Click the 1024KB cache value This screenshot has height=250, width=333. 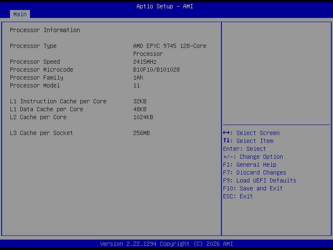coord(143,117)
